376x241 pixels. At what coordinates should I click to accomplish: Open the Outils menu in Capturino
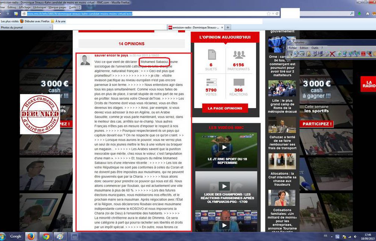click(x=315, y=48)
